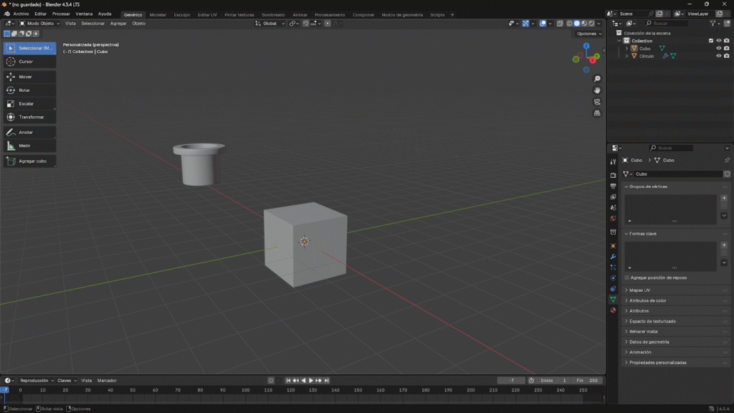Hide the Cubo object in outliner
The height and width of the screenshot is (413, 734).
pyautogui.click(x=718, y=49)
